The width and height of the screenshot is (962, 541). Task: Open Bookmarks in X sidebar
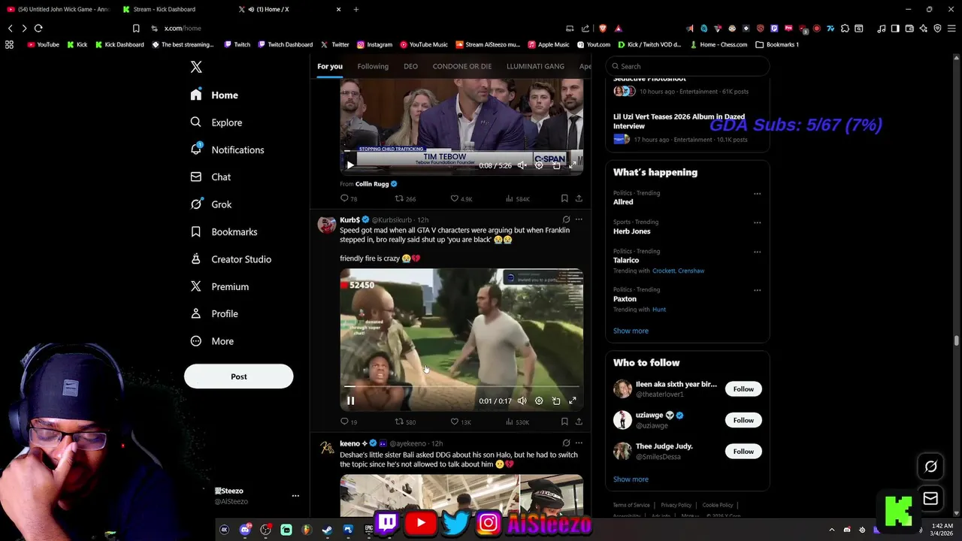point(223,231)
